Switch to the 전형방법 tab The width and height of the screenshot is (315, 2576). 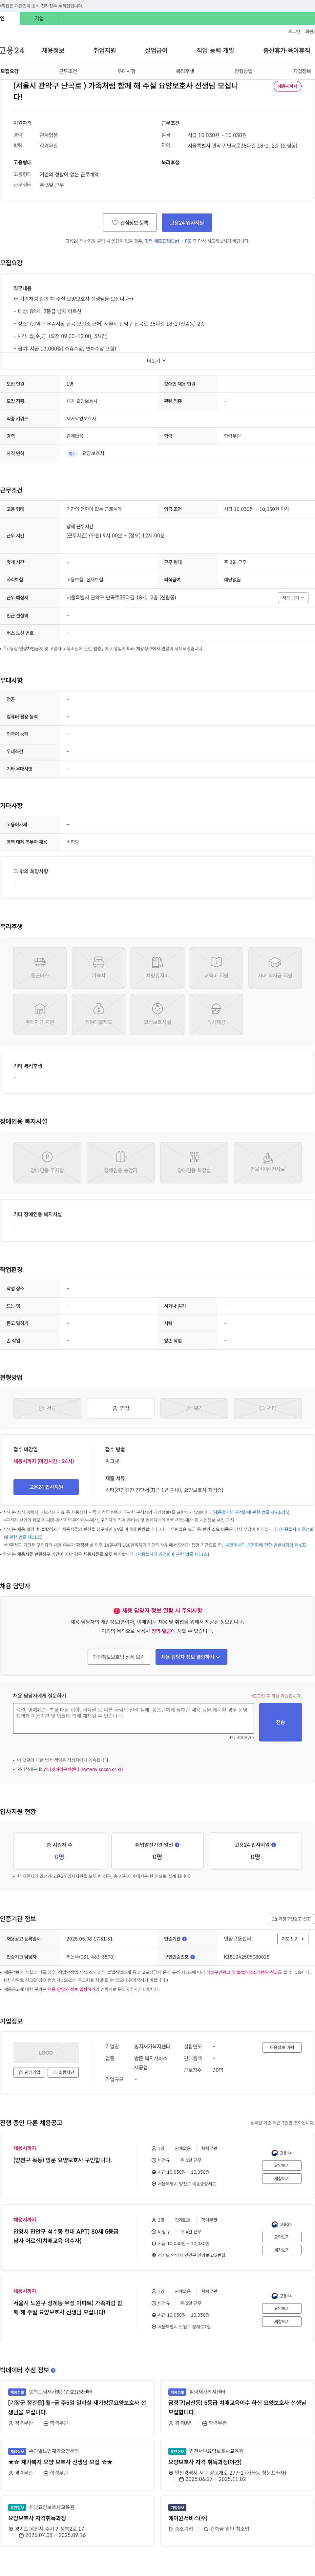[x=243, y=71]
